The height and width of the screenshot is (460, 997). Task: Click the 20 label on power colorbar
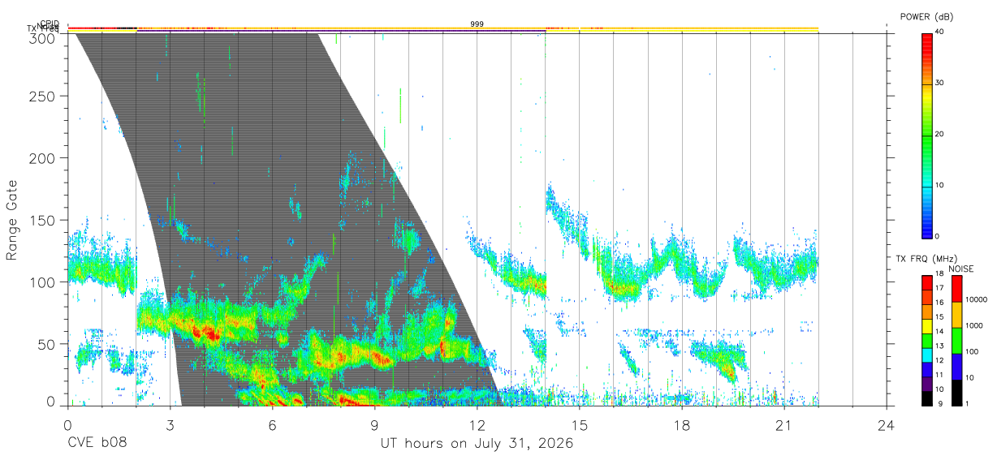939,135
